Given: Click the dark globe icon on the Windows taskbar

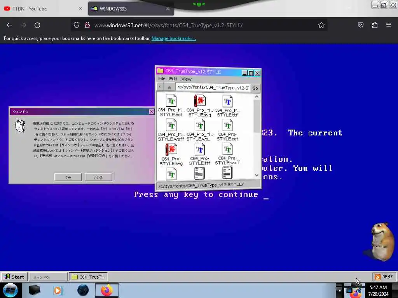Looking at the screenshot, I should [83, 290].
